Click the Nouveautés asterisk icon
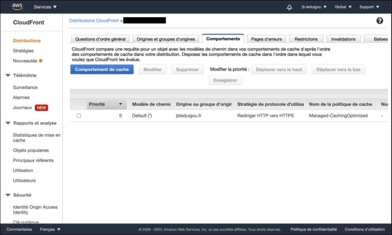The width and height of the screenshot is (392, 235). click(x=41, y=61)
